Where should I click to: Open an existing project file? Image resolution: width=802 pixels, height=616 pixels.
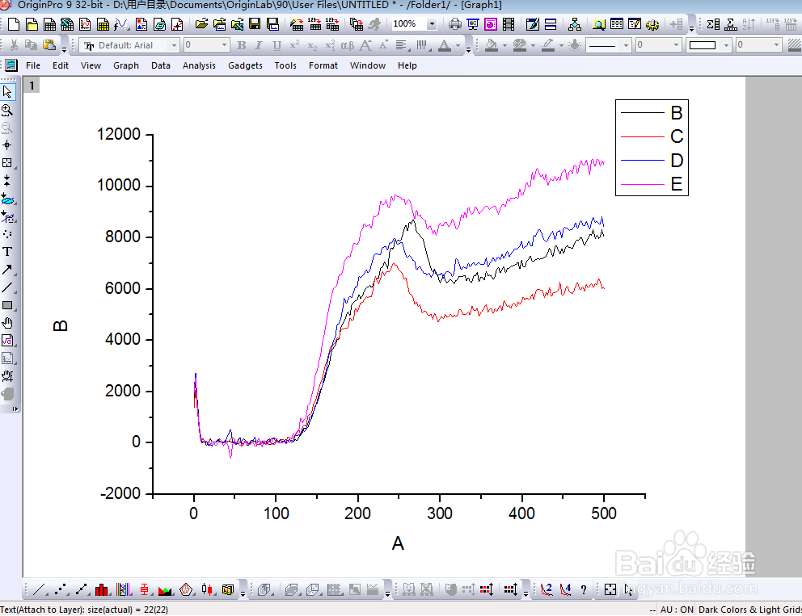point(201,24)
